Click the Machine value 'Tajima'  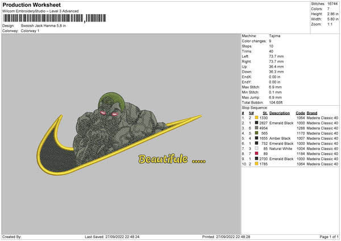point(275,36)
